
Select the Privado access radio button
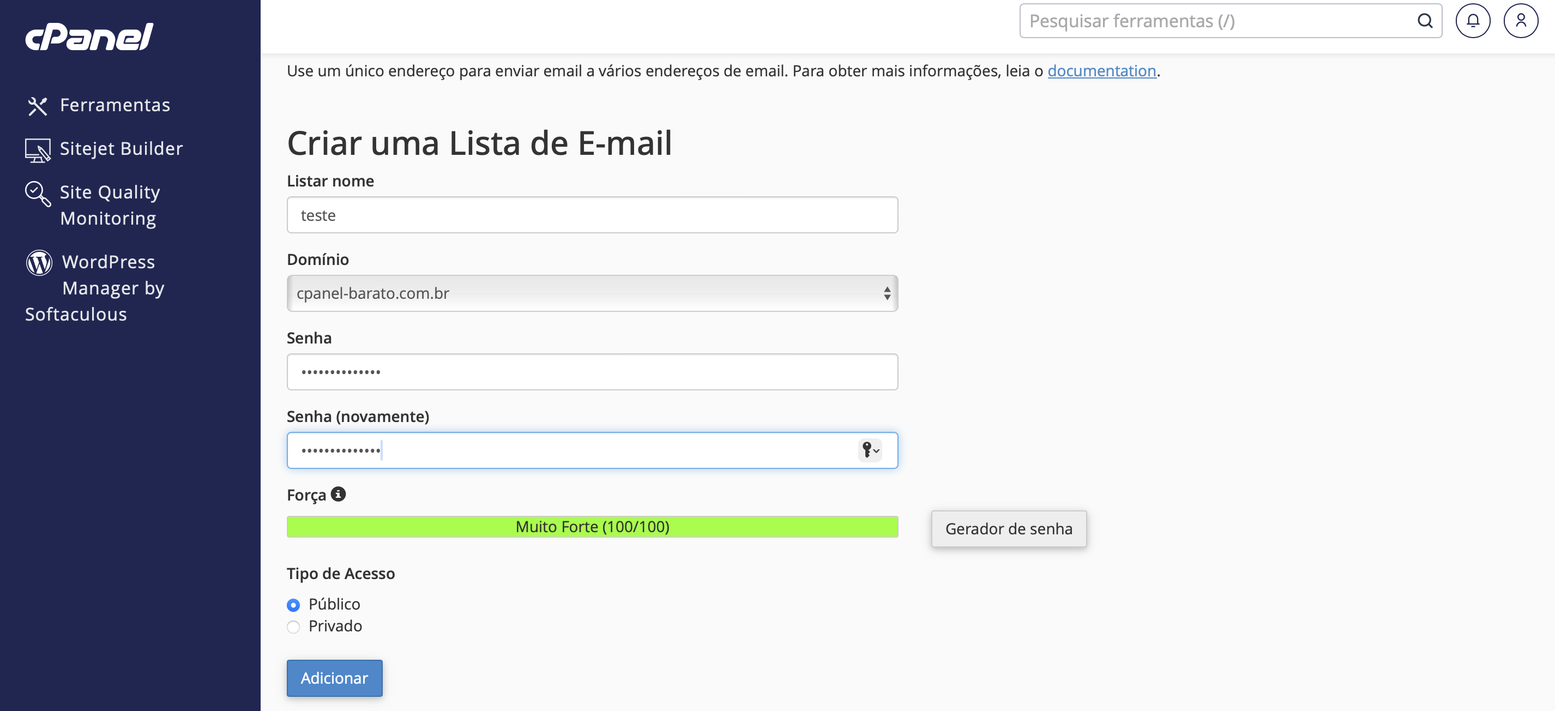tap(293, 626)
